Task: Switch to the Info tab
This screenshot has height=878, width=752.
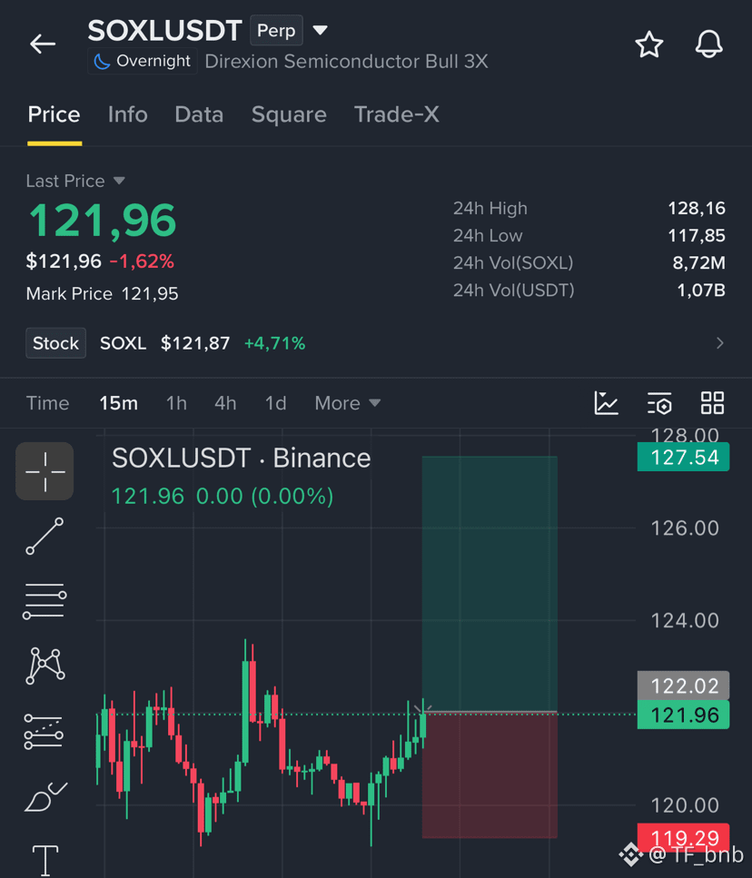Action: [x=128, y=114]
